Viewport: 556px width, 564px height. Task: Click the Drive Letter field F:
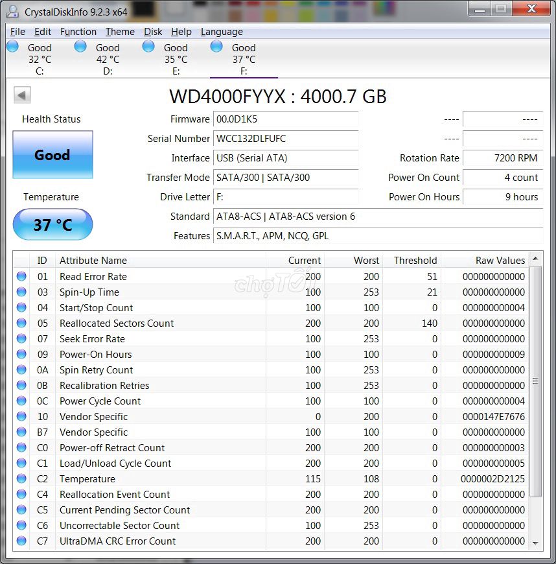pos(286,197)
